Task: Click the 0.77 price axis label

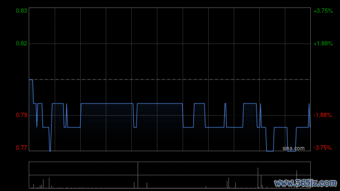Action: [x=21, y=147]
